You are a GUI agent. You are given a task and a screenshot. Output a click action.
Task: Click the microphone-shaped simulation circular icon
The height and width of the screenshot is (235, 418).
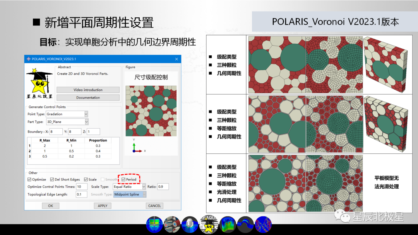(190, 224)
